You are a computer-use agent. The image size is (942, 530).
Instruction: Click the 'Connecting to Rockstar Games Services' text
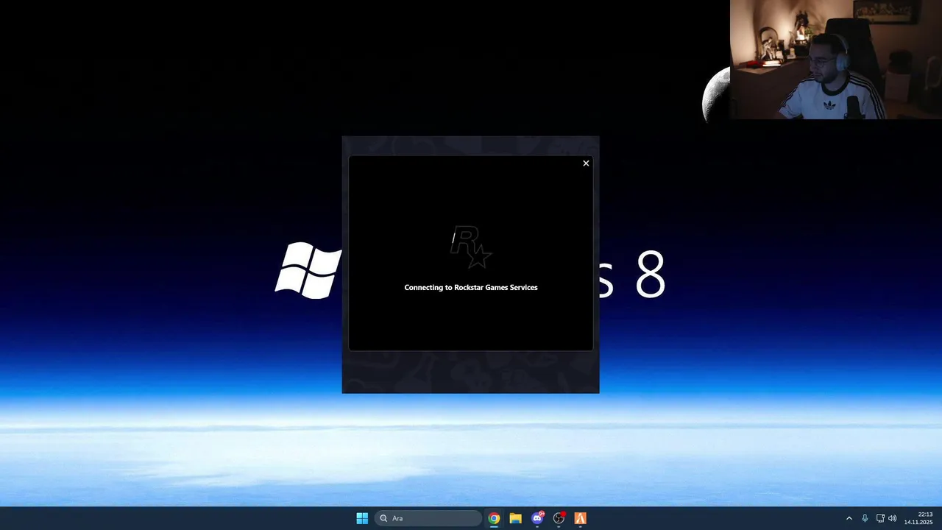pos(471,288)
